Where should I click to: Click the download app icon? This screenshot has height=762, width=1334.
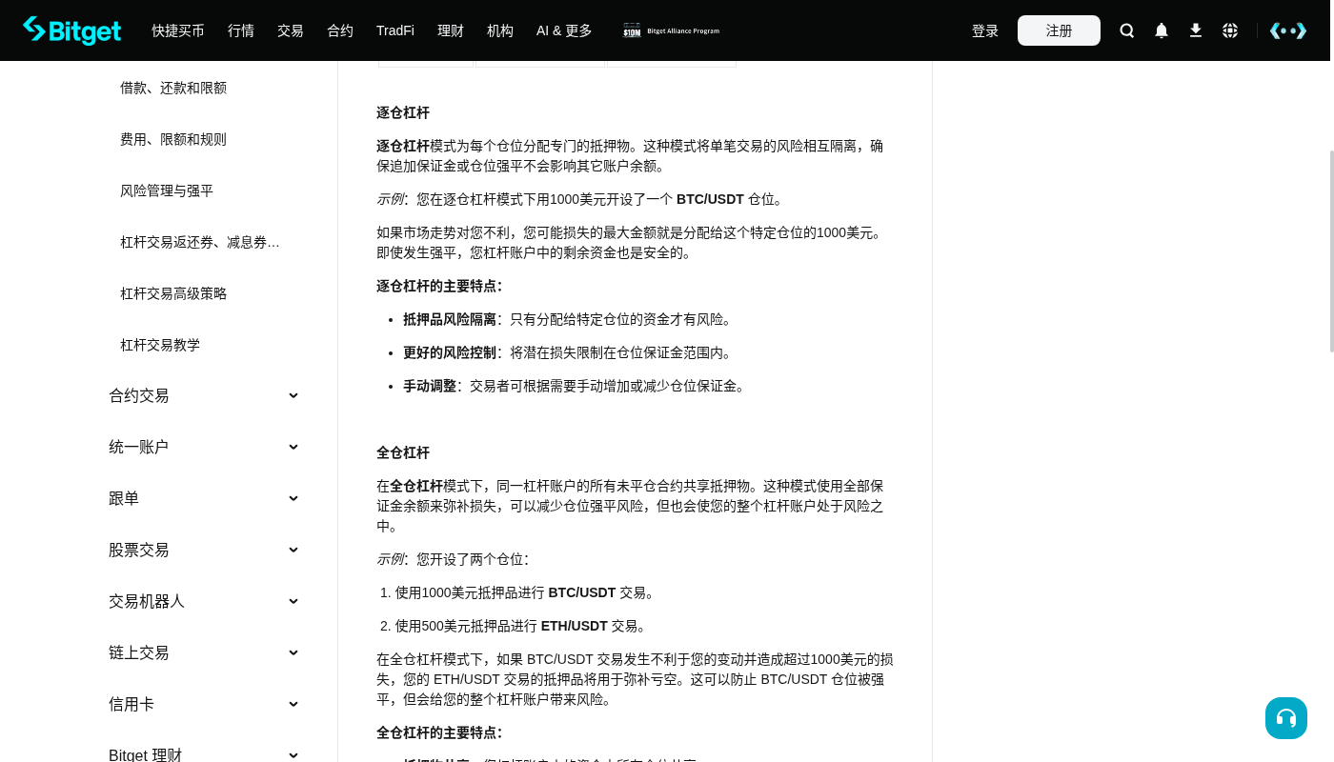(x=1196, y=30)
